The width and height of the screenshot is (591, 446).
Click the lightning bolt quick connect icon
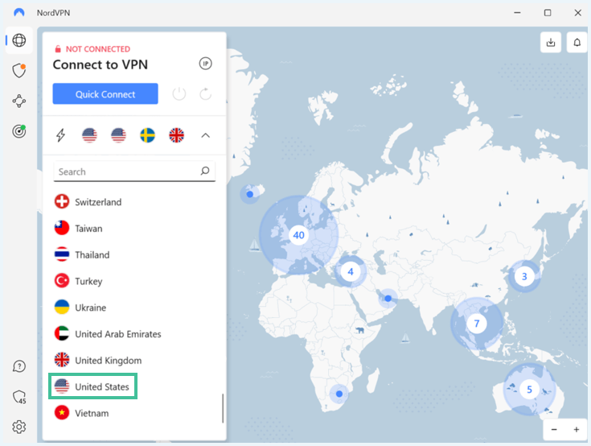click(60, 135)
